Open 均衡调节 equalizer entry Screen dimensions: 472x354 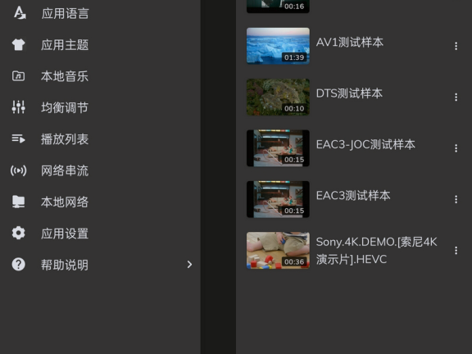100,107
